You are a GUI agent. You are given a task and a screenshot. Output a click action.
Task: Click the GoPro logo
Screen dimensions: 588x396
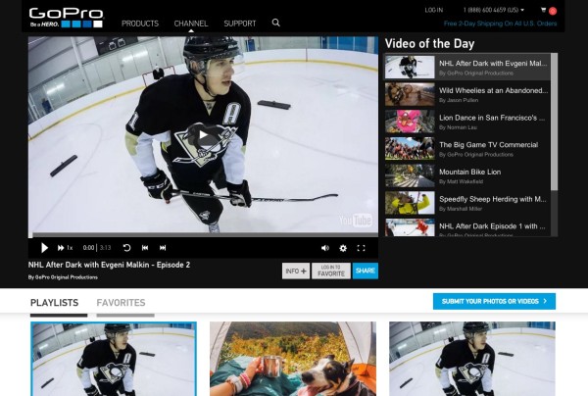point(67,18)
